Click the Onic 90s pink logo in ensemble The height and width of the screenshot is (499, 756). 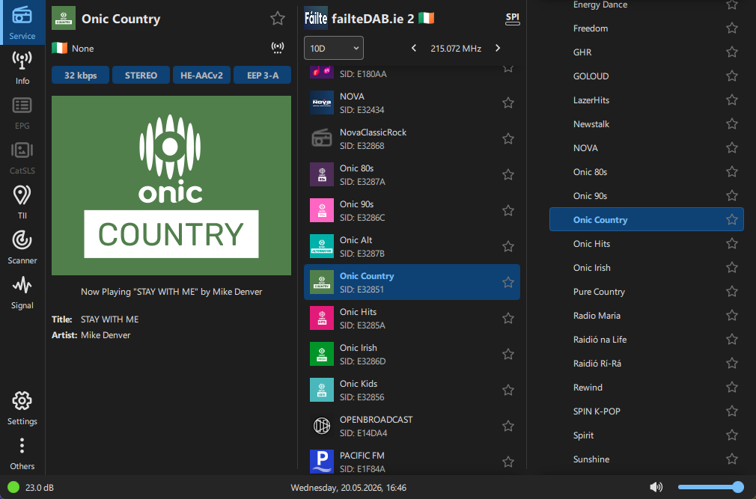(322, 210)
